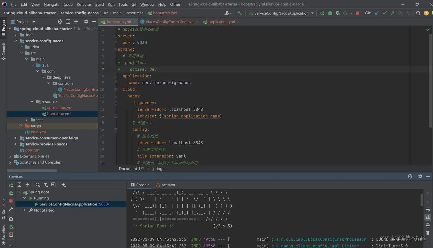
Task: Expand the service-consumer-openfeign module
Action: pos(16,138)
